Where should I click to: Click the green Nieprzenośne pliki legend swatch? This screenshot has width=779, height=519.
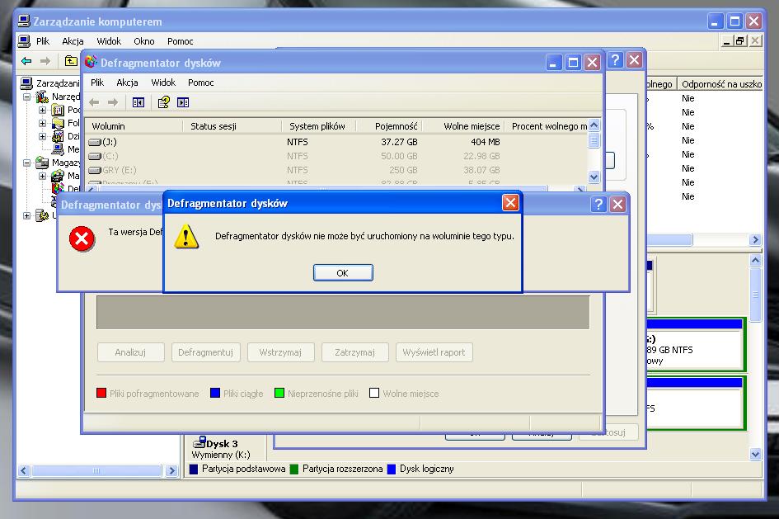point(279,394)
